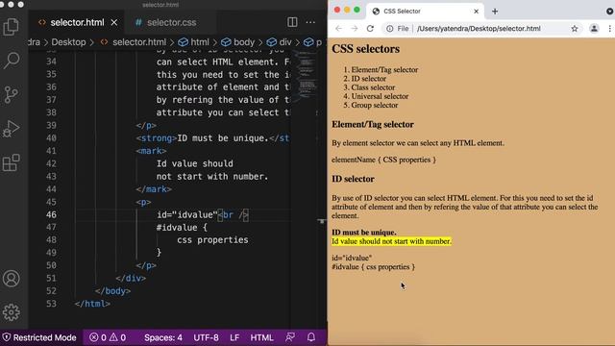
Task: Click the 'CSS selectors' page heading
Action: coord(365,49)
